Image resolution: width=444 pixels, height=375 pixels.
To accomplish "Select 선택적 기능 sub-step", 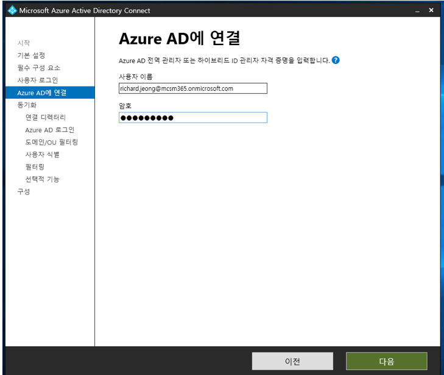I will tap(43, 179).
